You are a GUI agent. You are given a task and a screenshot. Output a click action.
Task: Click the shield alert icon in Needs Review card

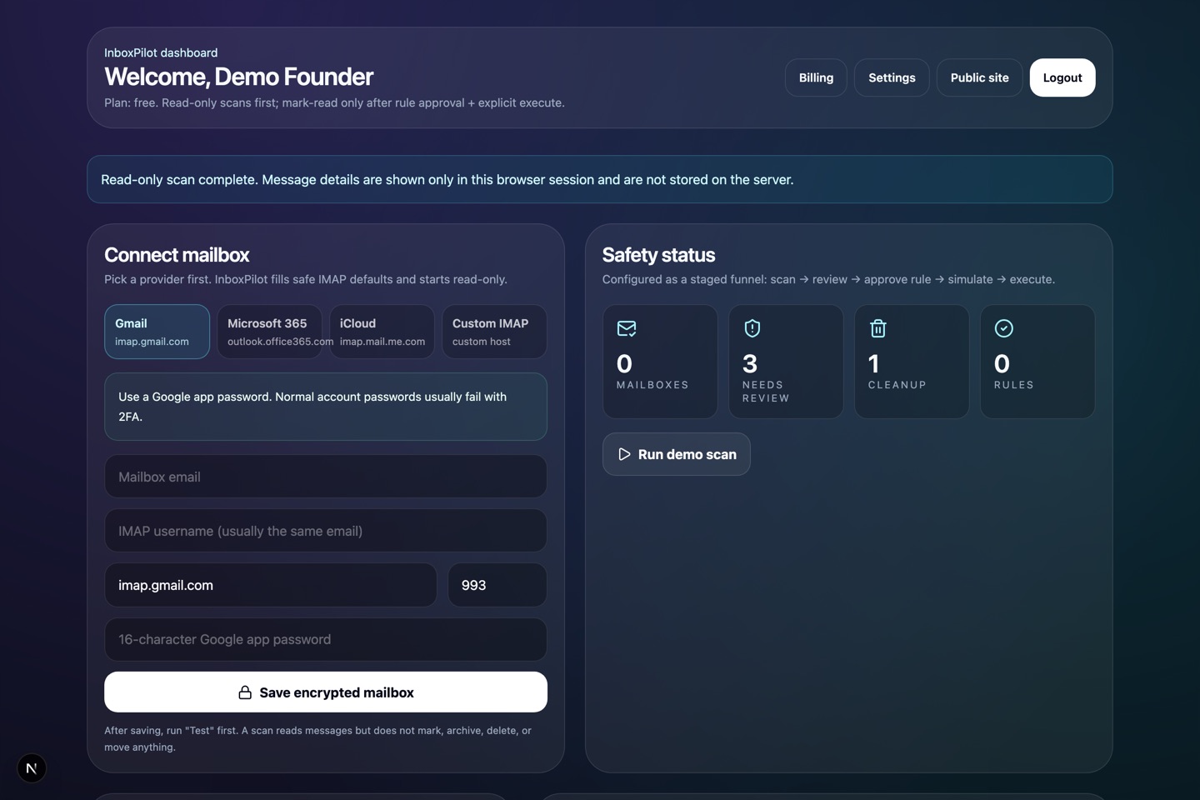(x=752, y=328)
